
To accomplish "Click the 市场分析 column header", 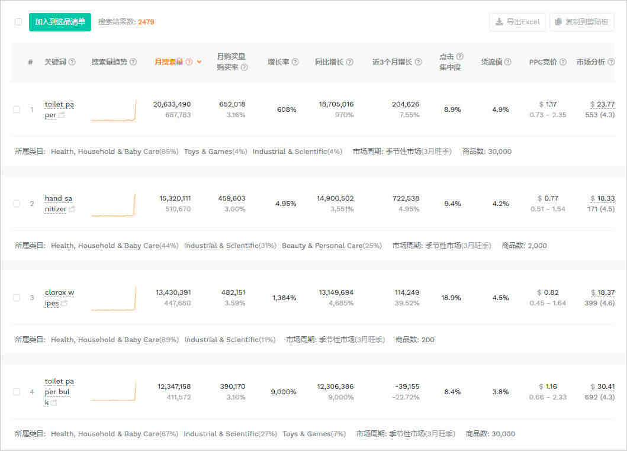I will point(590,62).
